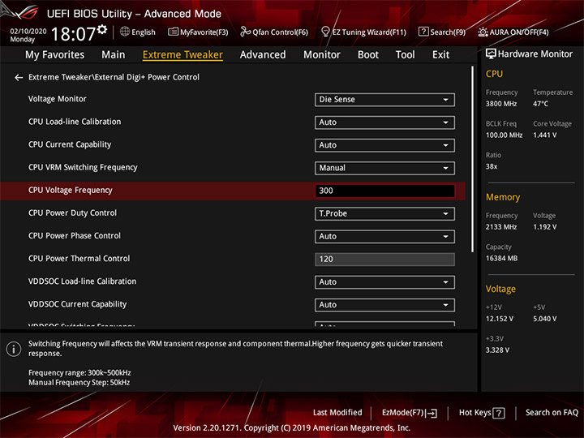Click the back arrow beside Extreme Tweaker path
Image resolution: width=584 pixels, height=438 pixels.
pos(19,78)
